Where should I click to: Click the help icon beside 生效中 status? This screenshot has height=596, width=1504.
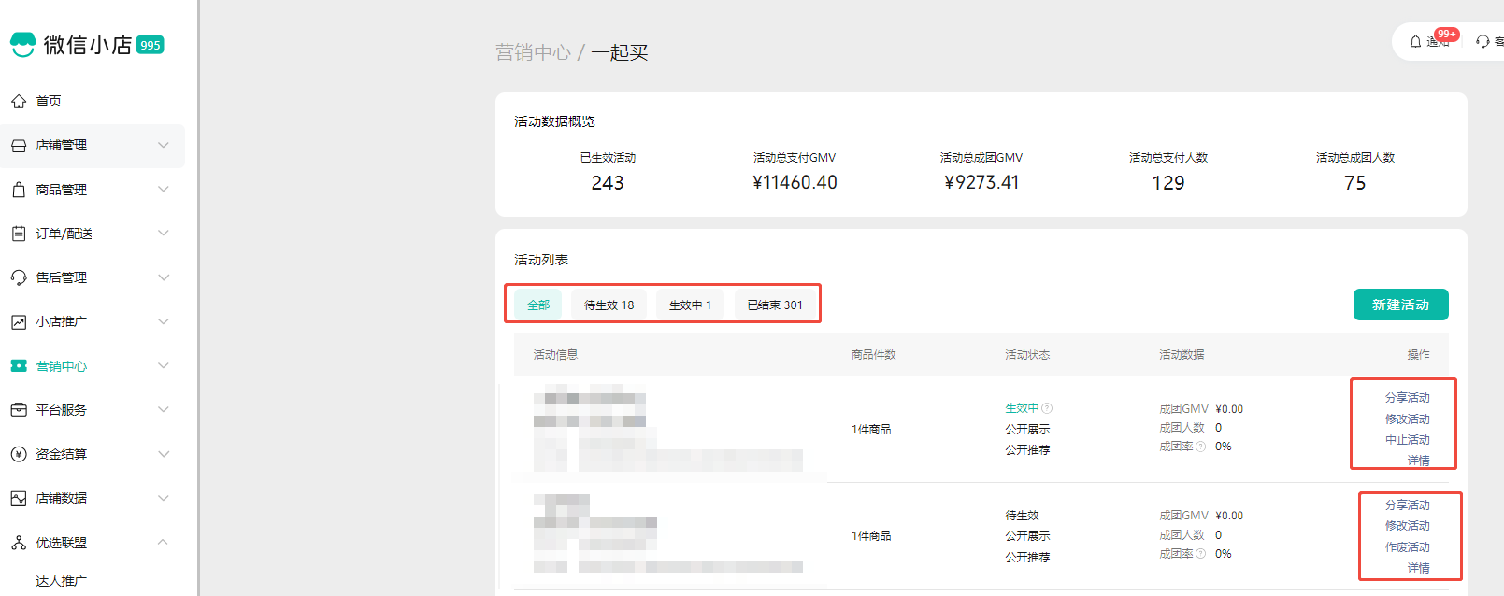[x=1047, y=408]
